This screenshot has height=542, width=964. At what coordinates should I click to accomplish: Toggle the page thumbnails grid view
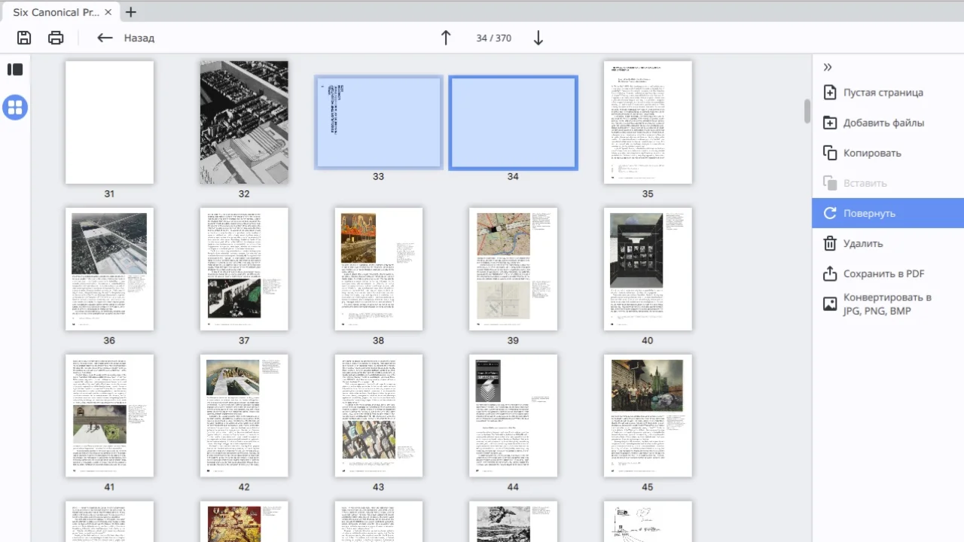tap(15, 108)
